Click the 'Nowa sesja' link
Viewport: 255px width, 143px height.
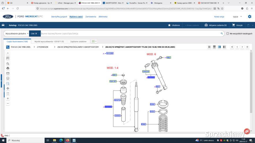tap(219, 17)
